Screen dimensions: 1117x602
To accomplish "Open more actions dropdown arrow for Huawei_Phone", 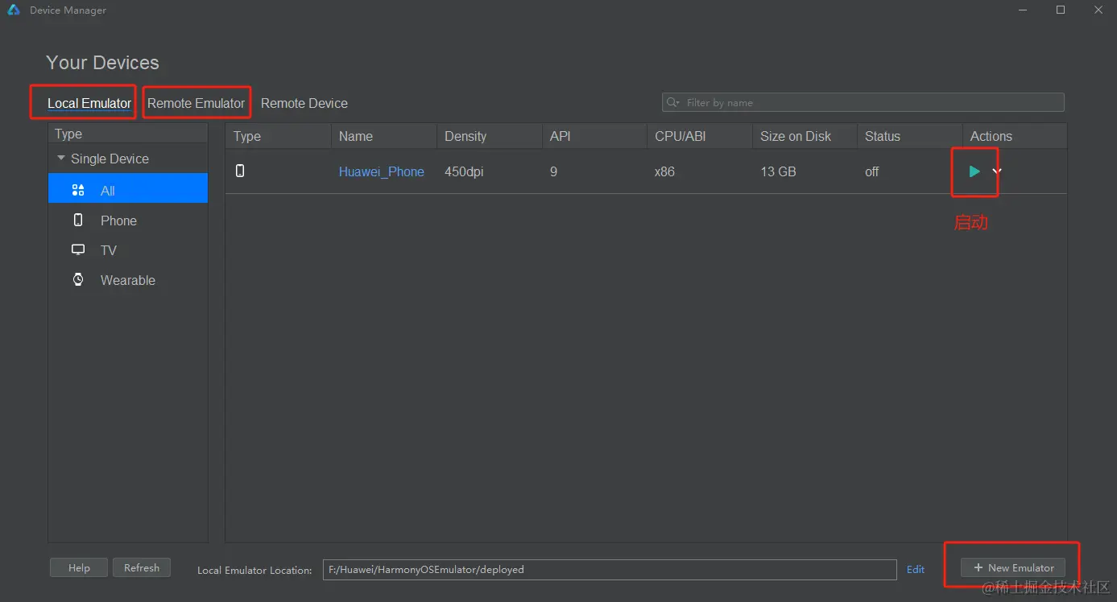I will (997, 171).
